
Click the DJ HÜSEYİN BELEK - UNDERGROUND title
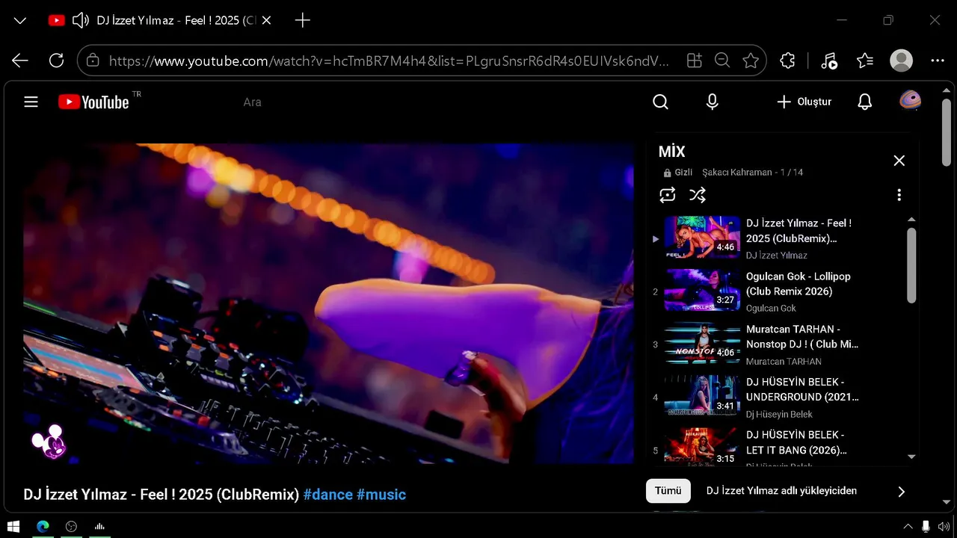pos(802,389)
